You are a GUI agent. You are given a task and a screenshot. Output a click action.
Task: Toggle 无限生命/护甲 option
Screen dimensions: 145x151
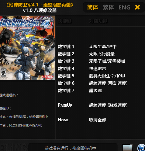tap(103, 46)
